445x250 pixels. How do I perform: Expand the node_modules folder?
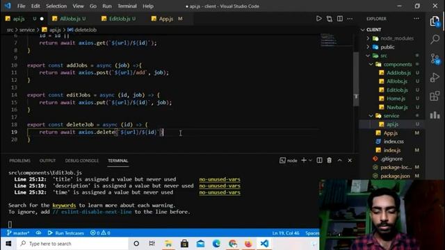pyautogui.click(x=368, y=38)
